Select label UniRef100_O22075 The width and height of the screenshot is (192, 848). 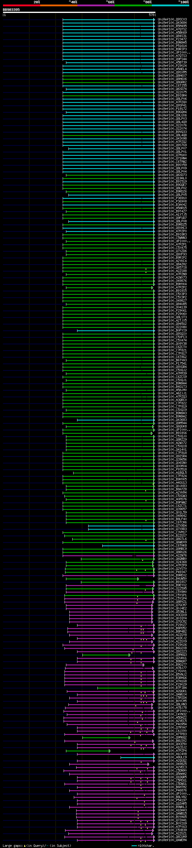(x=172, y=92)
